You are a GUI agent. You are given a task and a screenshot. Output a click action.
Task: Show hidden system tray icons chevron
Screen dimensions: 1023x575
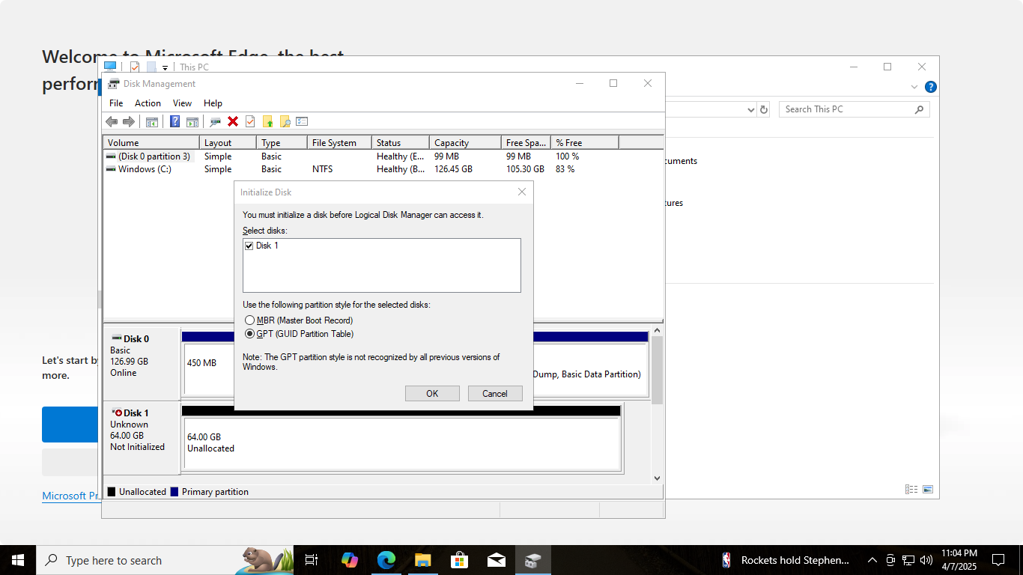click(872, 560)
